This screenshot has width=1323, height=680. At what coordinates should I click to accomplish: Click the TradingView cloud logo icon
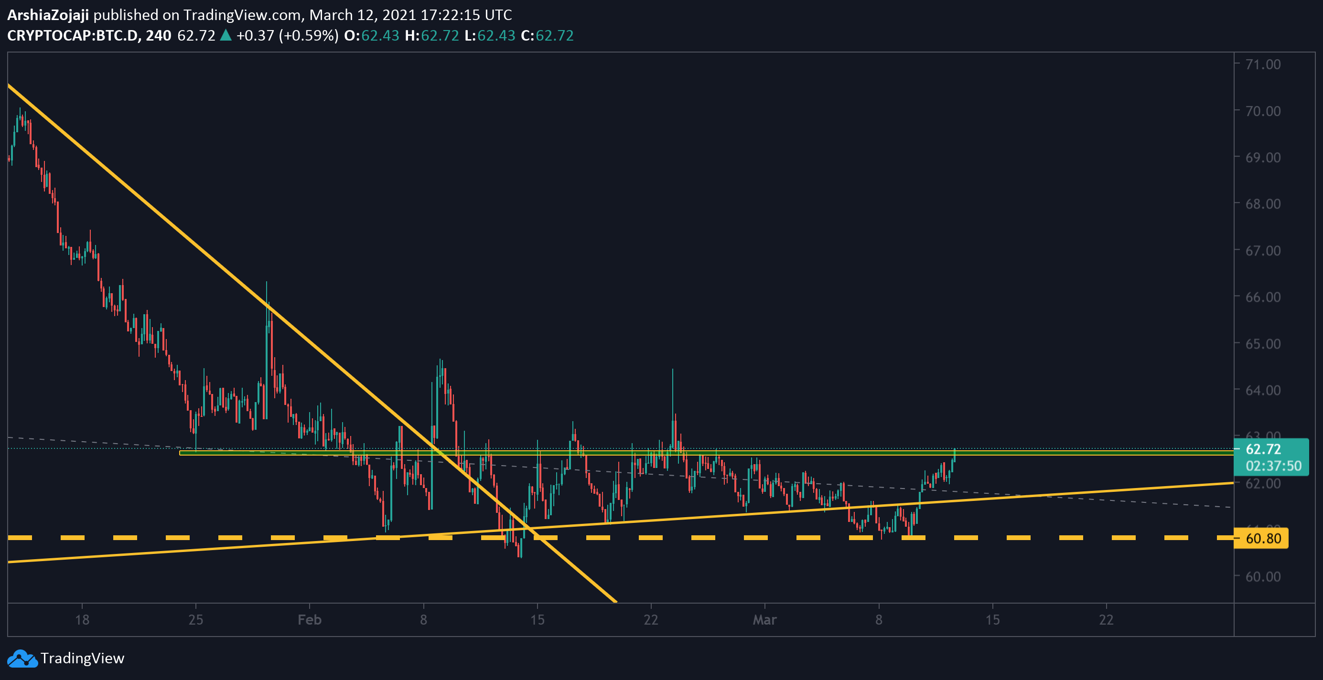coord(22,659)
